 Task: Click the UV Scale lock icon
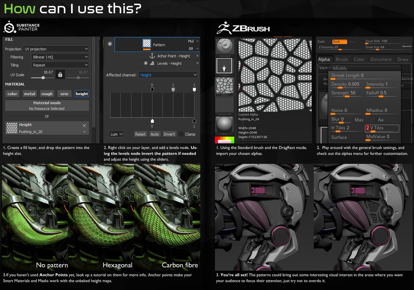click(x=60, y=74)
